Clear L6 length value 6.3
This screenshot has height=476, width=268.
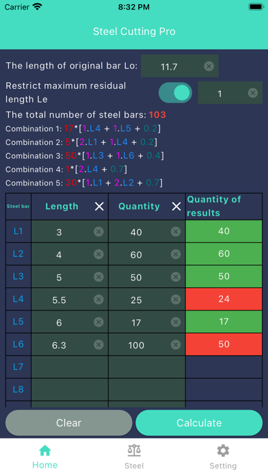pyautogui.click(x=98, y=345)
